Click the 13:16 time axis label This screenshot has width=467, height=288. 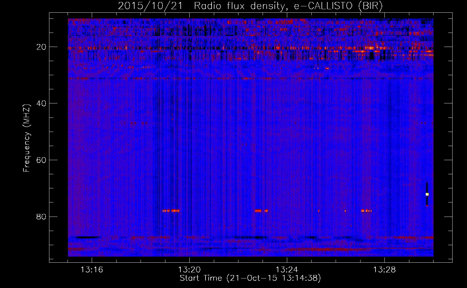tap(91, 270)
